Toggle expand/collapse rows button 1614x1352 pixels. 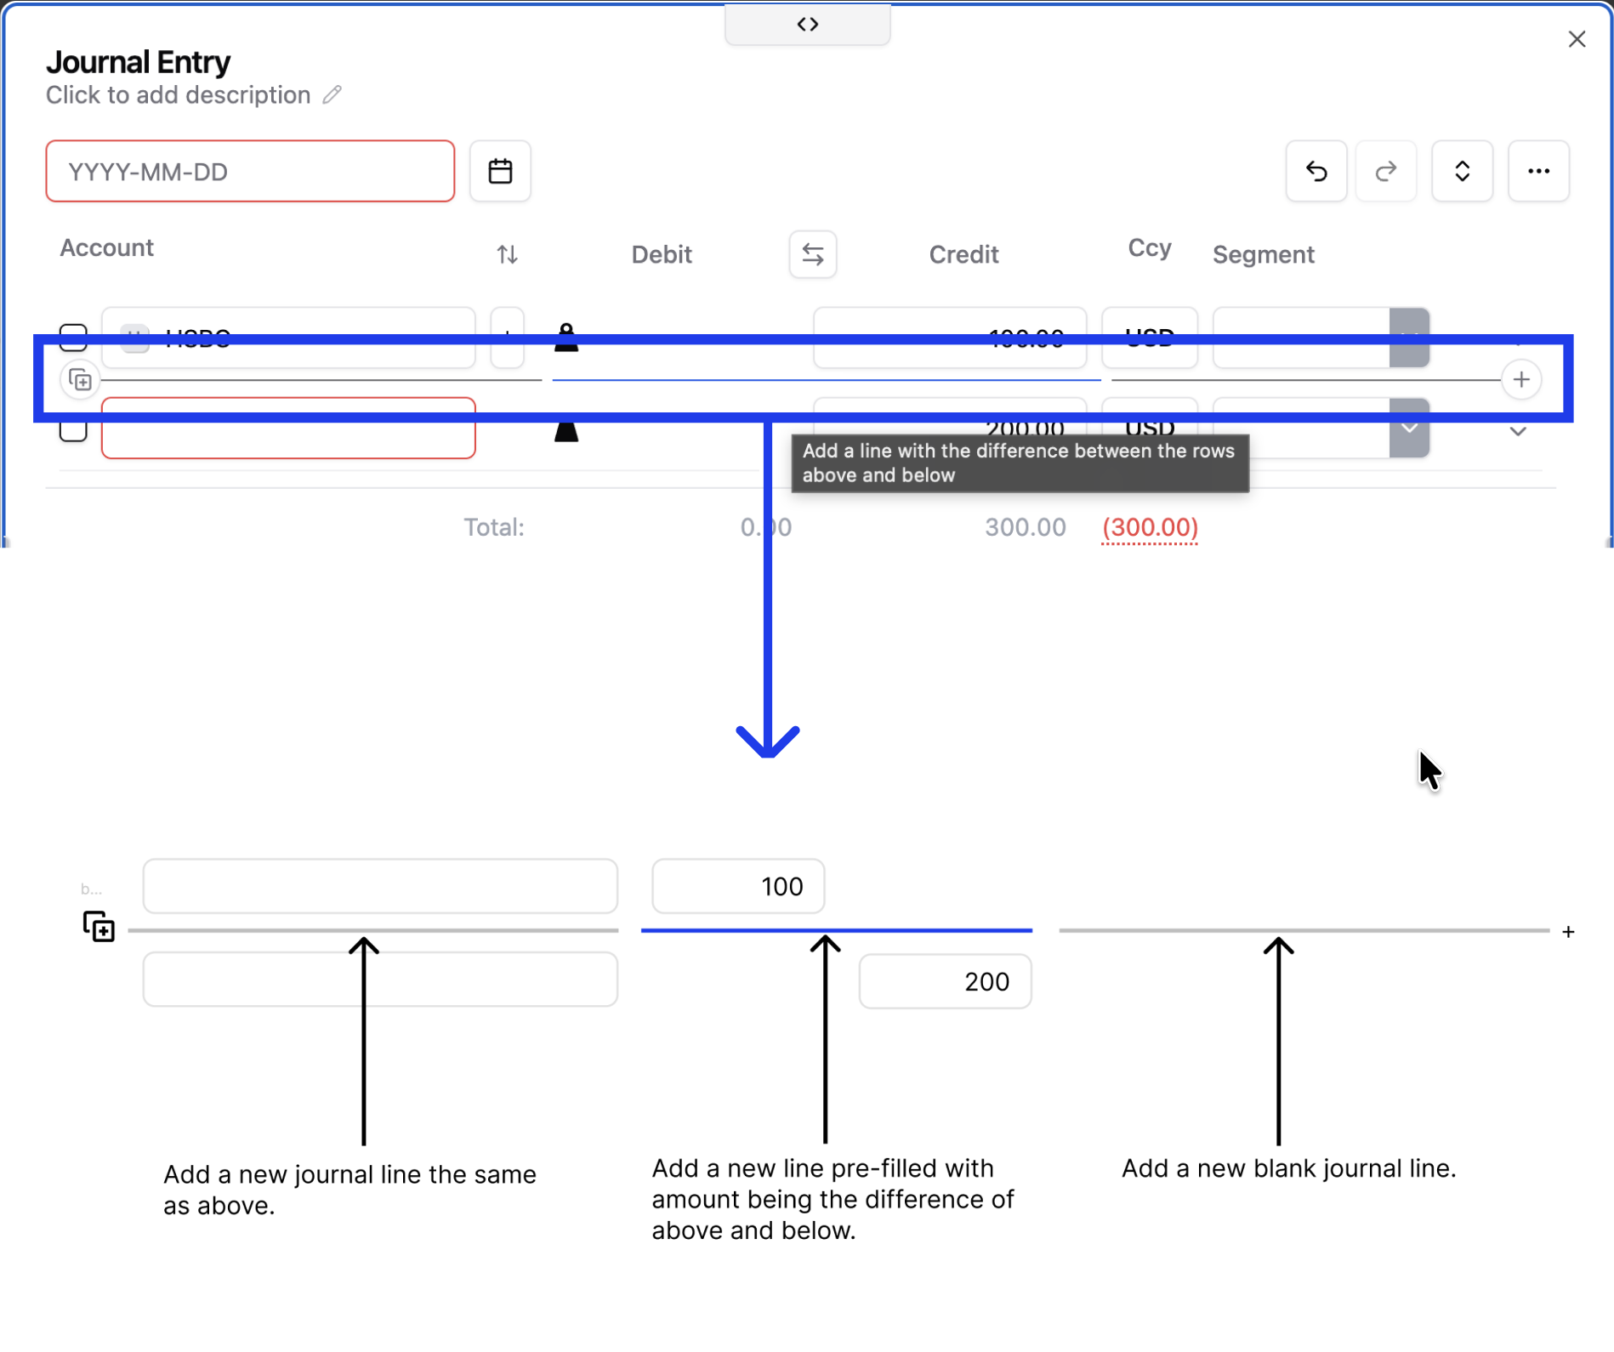1462,171
